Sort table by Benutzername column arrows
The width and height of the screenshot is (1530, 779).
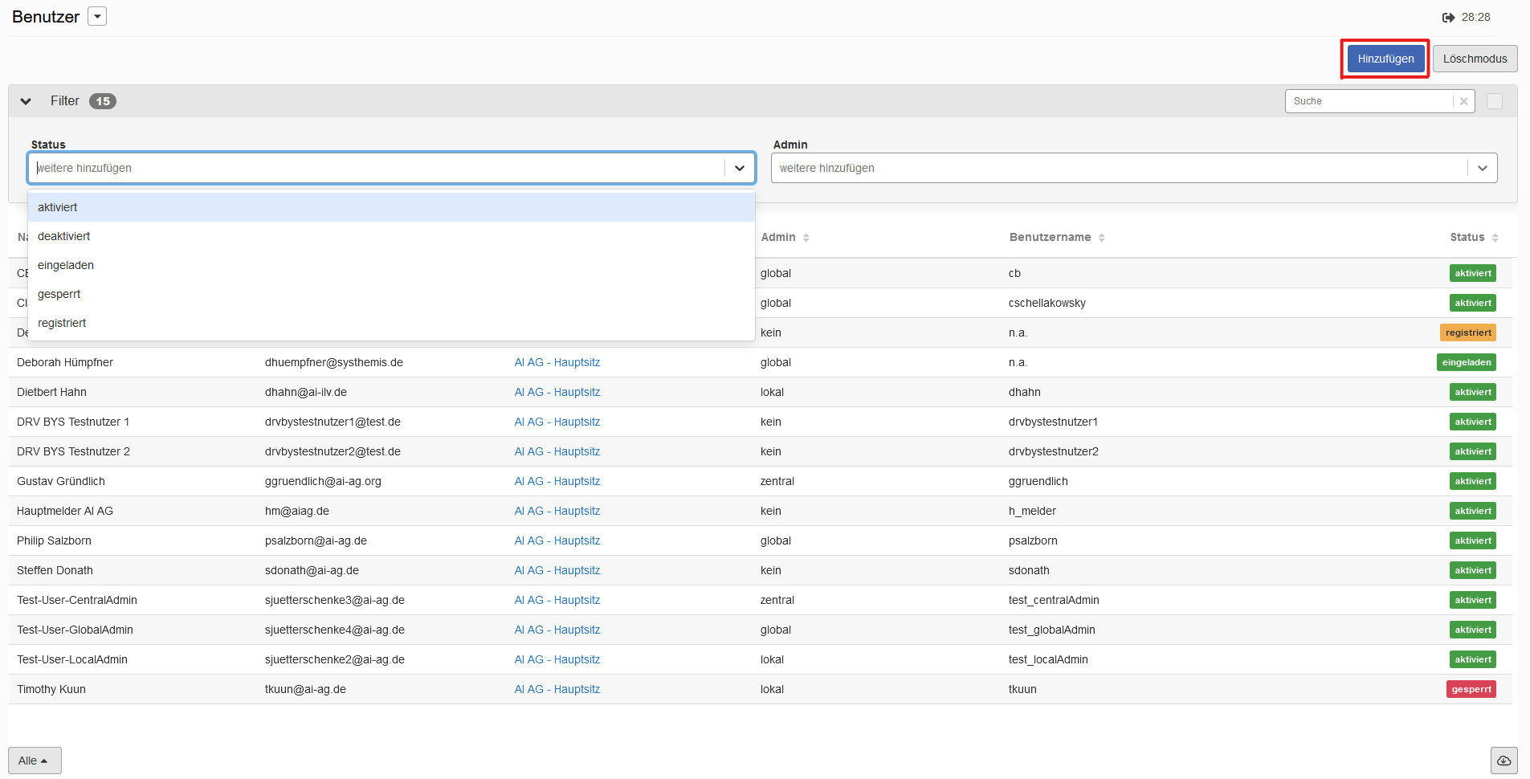[1101, 238]
